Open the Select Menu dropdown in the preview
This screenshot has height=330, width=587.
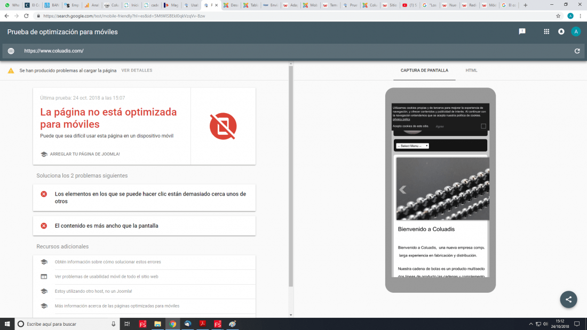412,146
